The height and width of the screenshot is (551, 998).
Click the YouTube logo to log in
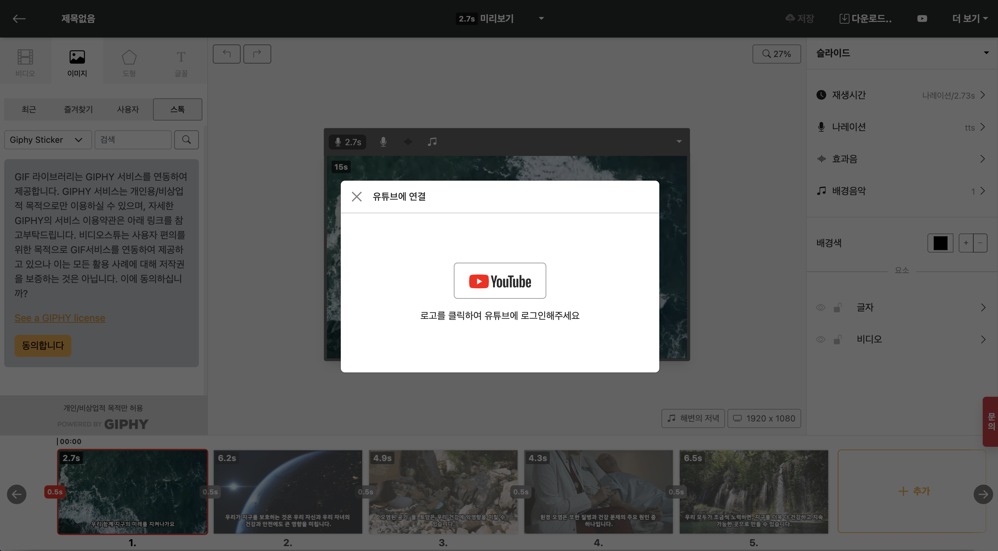(x=500, y=281)
